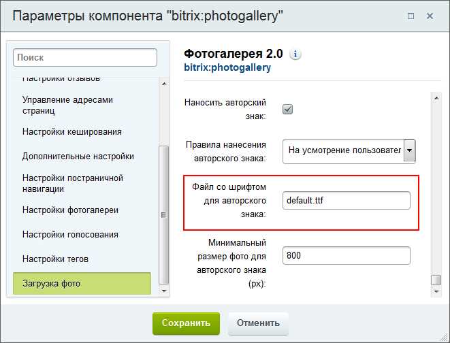Click parameters pane scroll up arrow
Screen dimensions: 450x343
436,98
